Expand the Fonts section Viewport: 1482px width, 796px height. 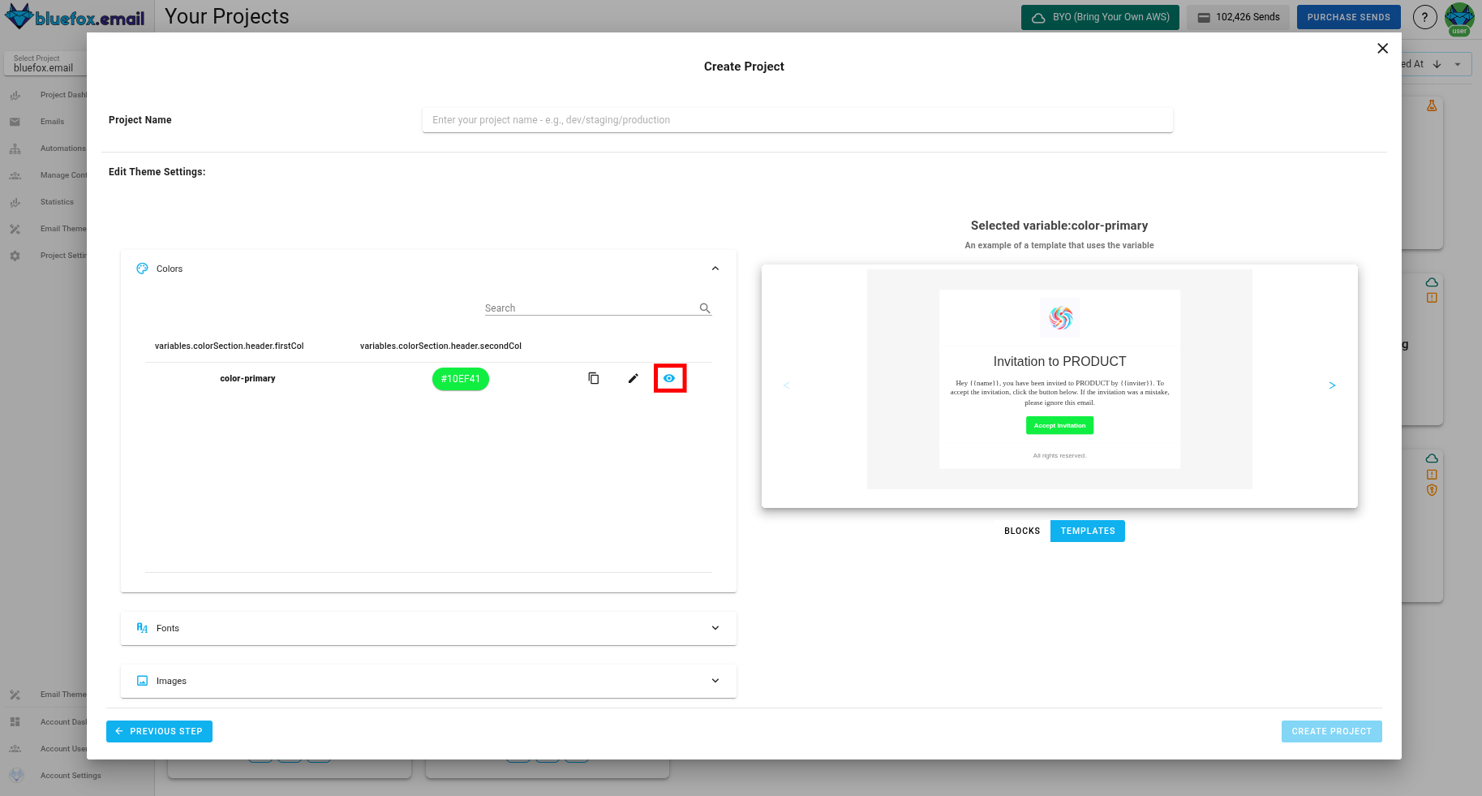point(715,627)
